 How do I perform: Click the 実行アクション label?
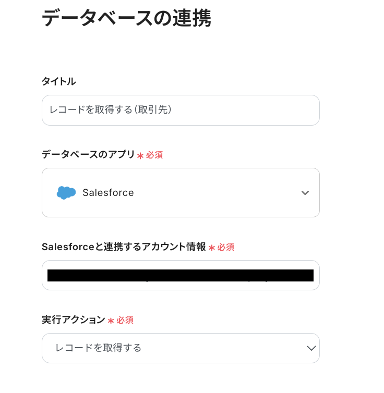click(74, 320)
